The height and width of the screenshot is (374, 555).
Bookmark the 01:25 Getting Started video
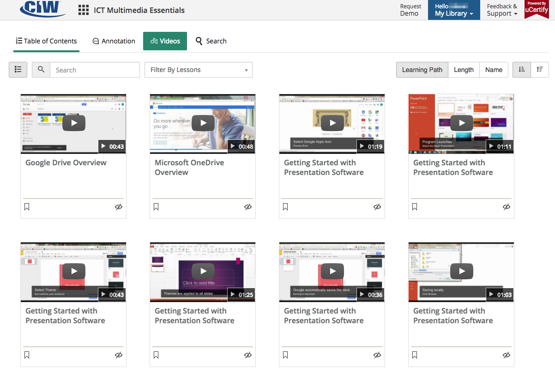(156, 355)
